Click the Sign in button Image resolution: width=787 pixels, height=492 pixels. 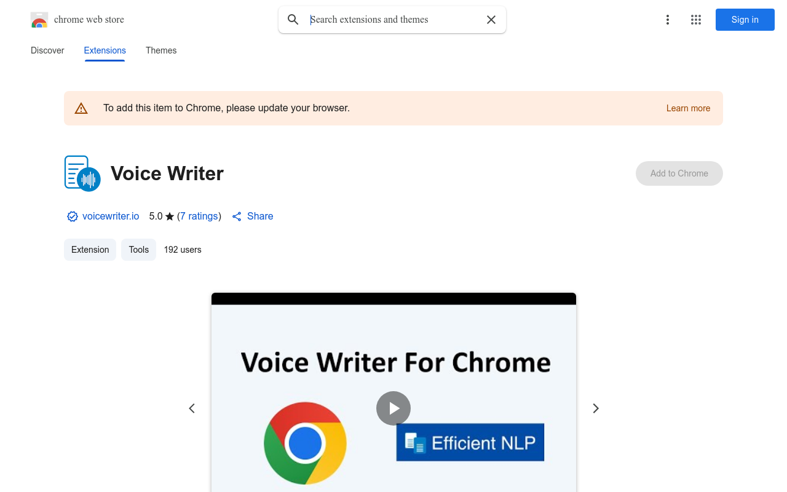[745, 20]
